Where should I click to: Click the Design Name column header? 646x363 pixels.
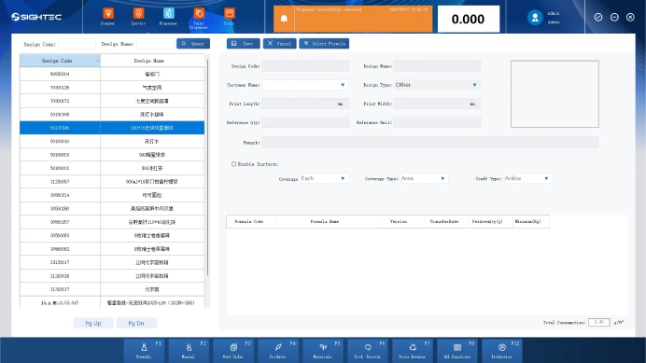[152, 61]
